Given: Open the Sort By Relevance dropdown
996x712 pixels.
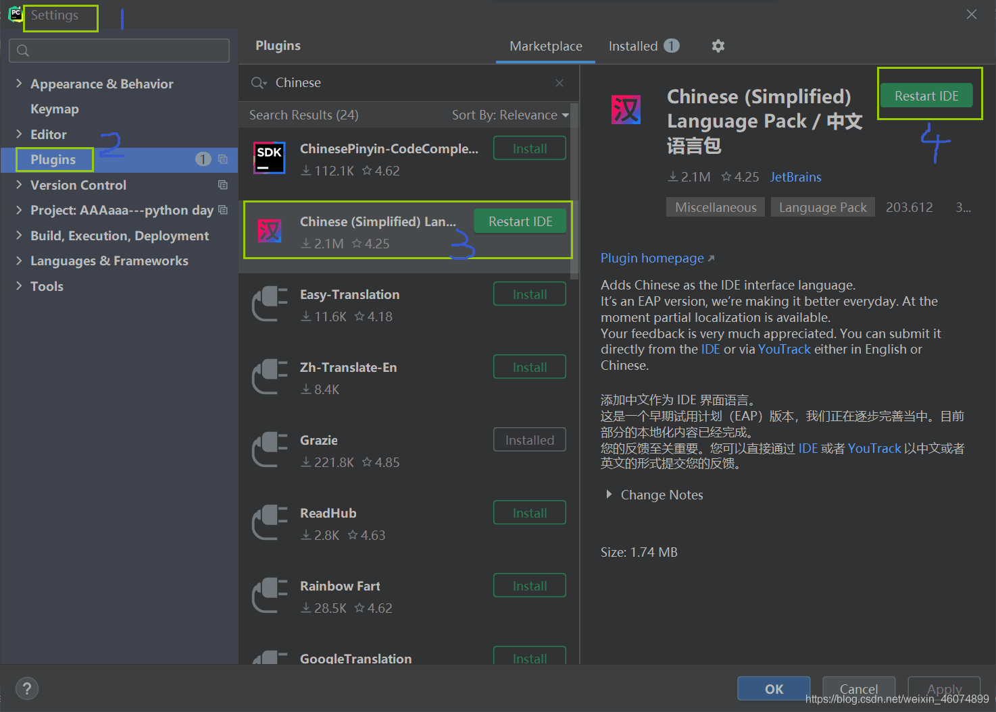Looking at the screenshot, I should pyautogui.click(x=510, y=115).
